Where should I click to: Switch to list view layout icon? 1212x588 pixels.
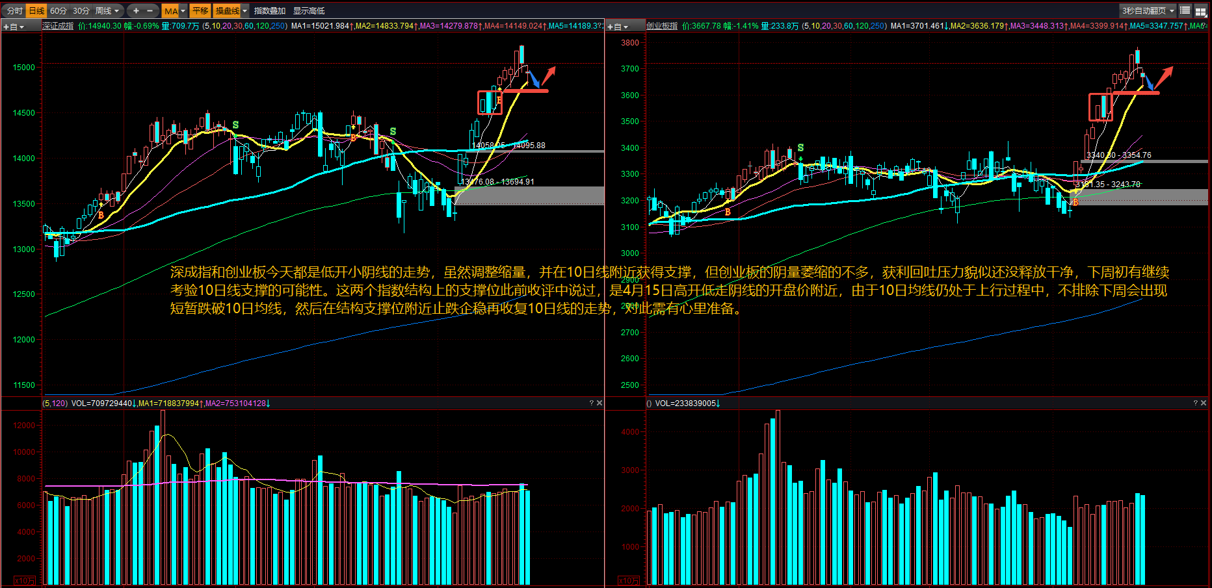1185,10
